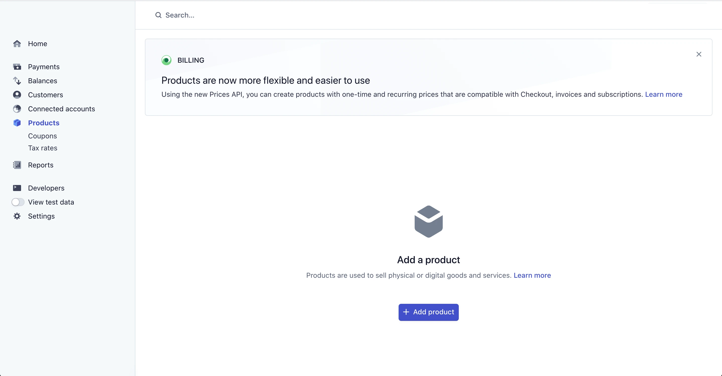Viewport: 722px width, 376px height.
Task: Select Products in the sidebar
Action: click(44, 123)
